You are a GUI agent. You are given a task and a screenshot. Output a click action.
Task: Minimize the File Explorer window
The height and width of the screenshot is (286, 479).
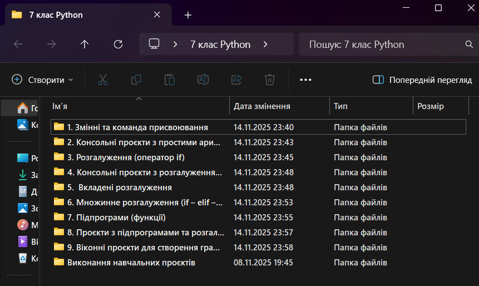point(406,7)
